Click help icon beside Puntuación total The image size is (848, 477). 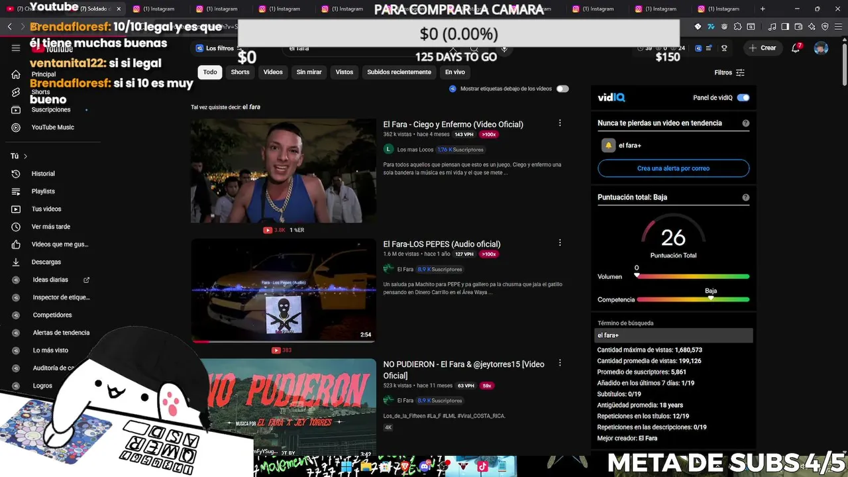tap(746, 197)
